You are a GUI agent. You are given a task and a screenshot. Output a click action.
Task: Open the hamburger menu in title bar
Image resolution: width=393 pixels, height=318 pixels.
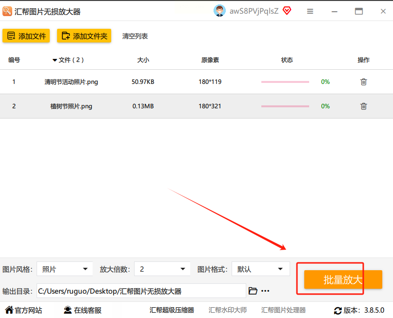tap(310, 11)
